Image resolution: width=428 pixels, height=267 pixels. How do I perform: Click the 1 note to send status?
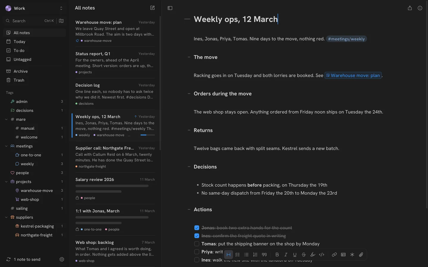coord(23,259)
